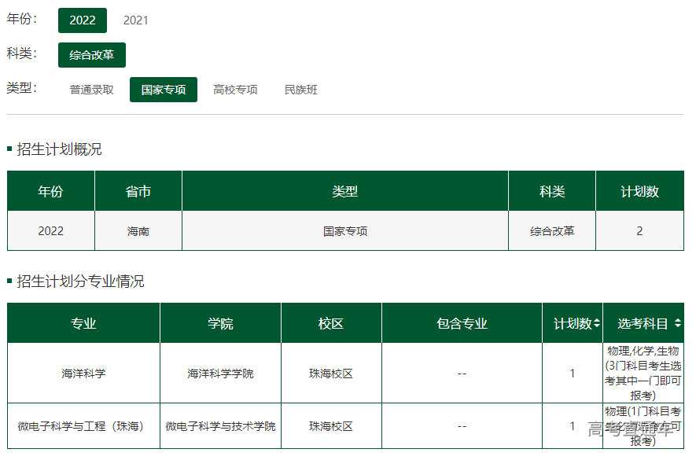Click the 招生计划分专业情况 section heading
The width and height of the screenshot is (696, 460).
(x=80, y=282)
